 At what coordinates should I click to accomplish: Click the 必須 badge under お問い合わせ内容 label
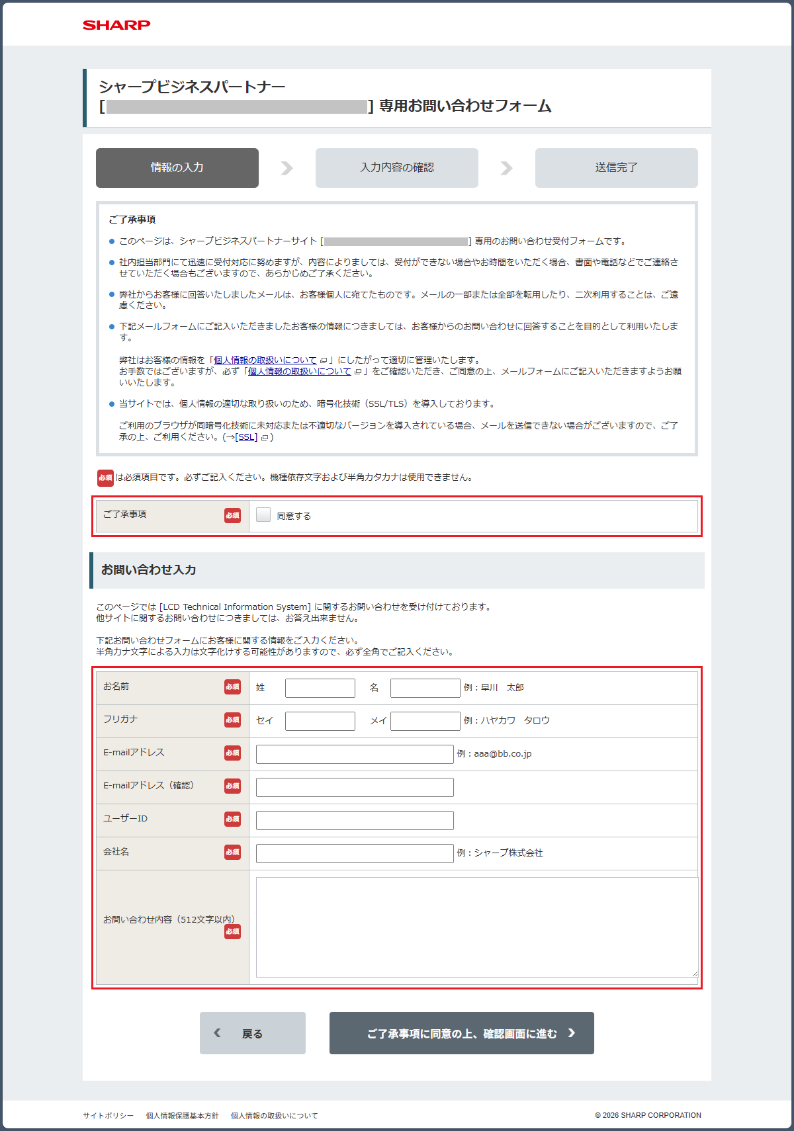[x=232, y=931]
